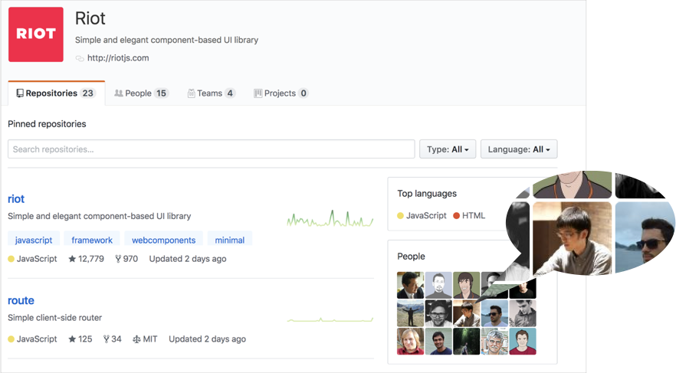Click third avatar in People middle row

click(467, 313)
